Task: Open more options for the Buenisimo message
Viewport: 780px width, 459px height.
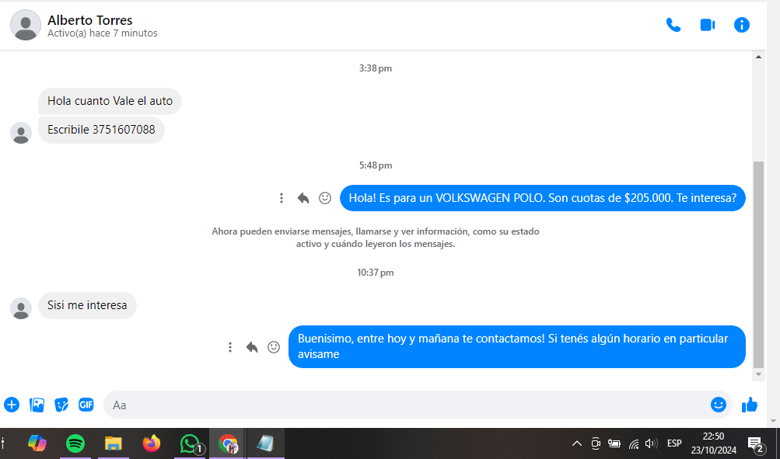Action: pos(230,347)
